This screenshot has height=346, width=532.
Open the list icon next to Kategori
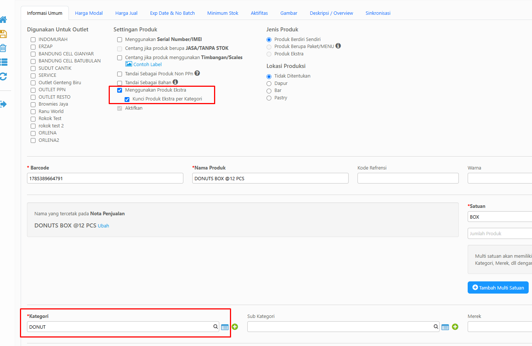tap(225, 327)
